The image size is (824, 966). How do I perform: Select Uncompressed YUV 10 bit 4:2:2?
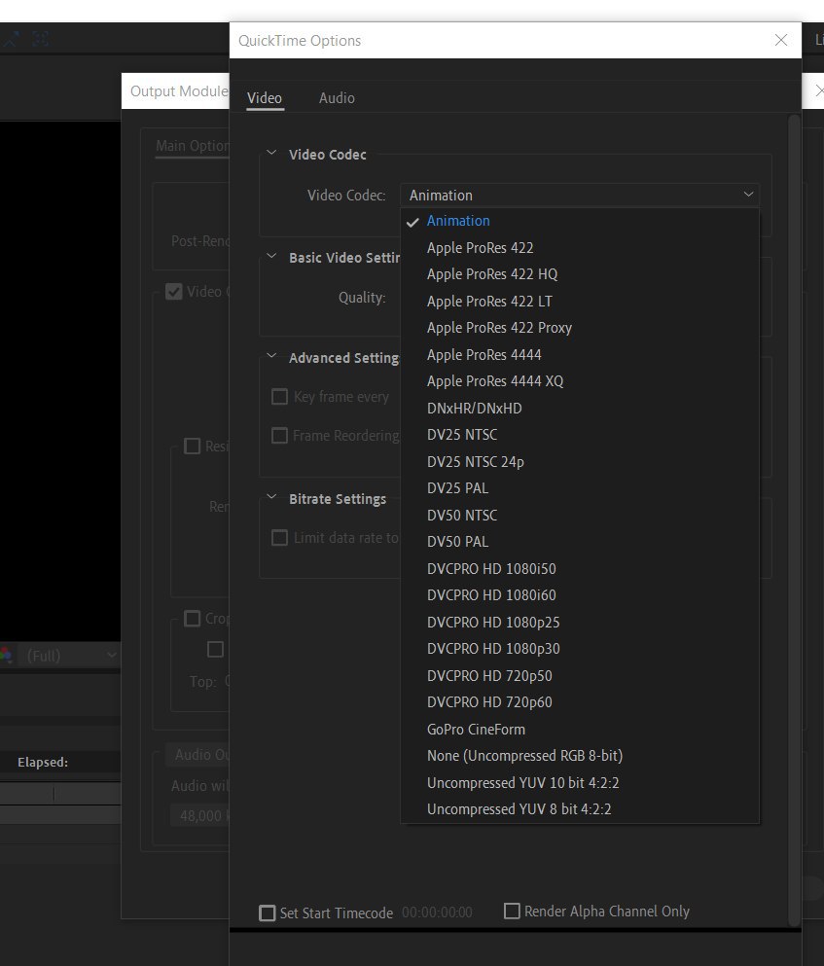(580, 783)
